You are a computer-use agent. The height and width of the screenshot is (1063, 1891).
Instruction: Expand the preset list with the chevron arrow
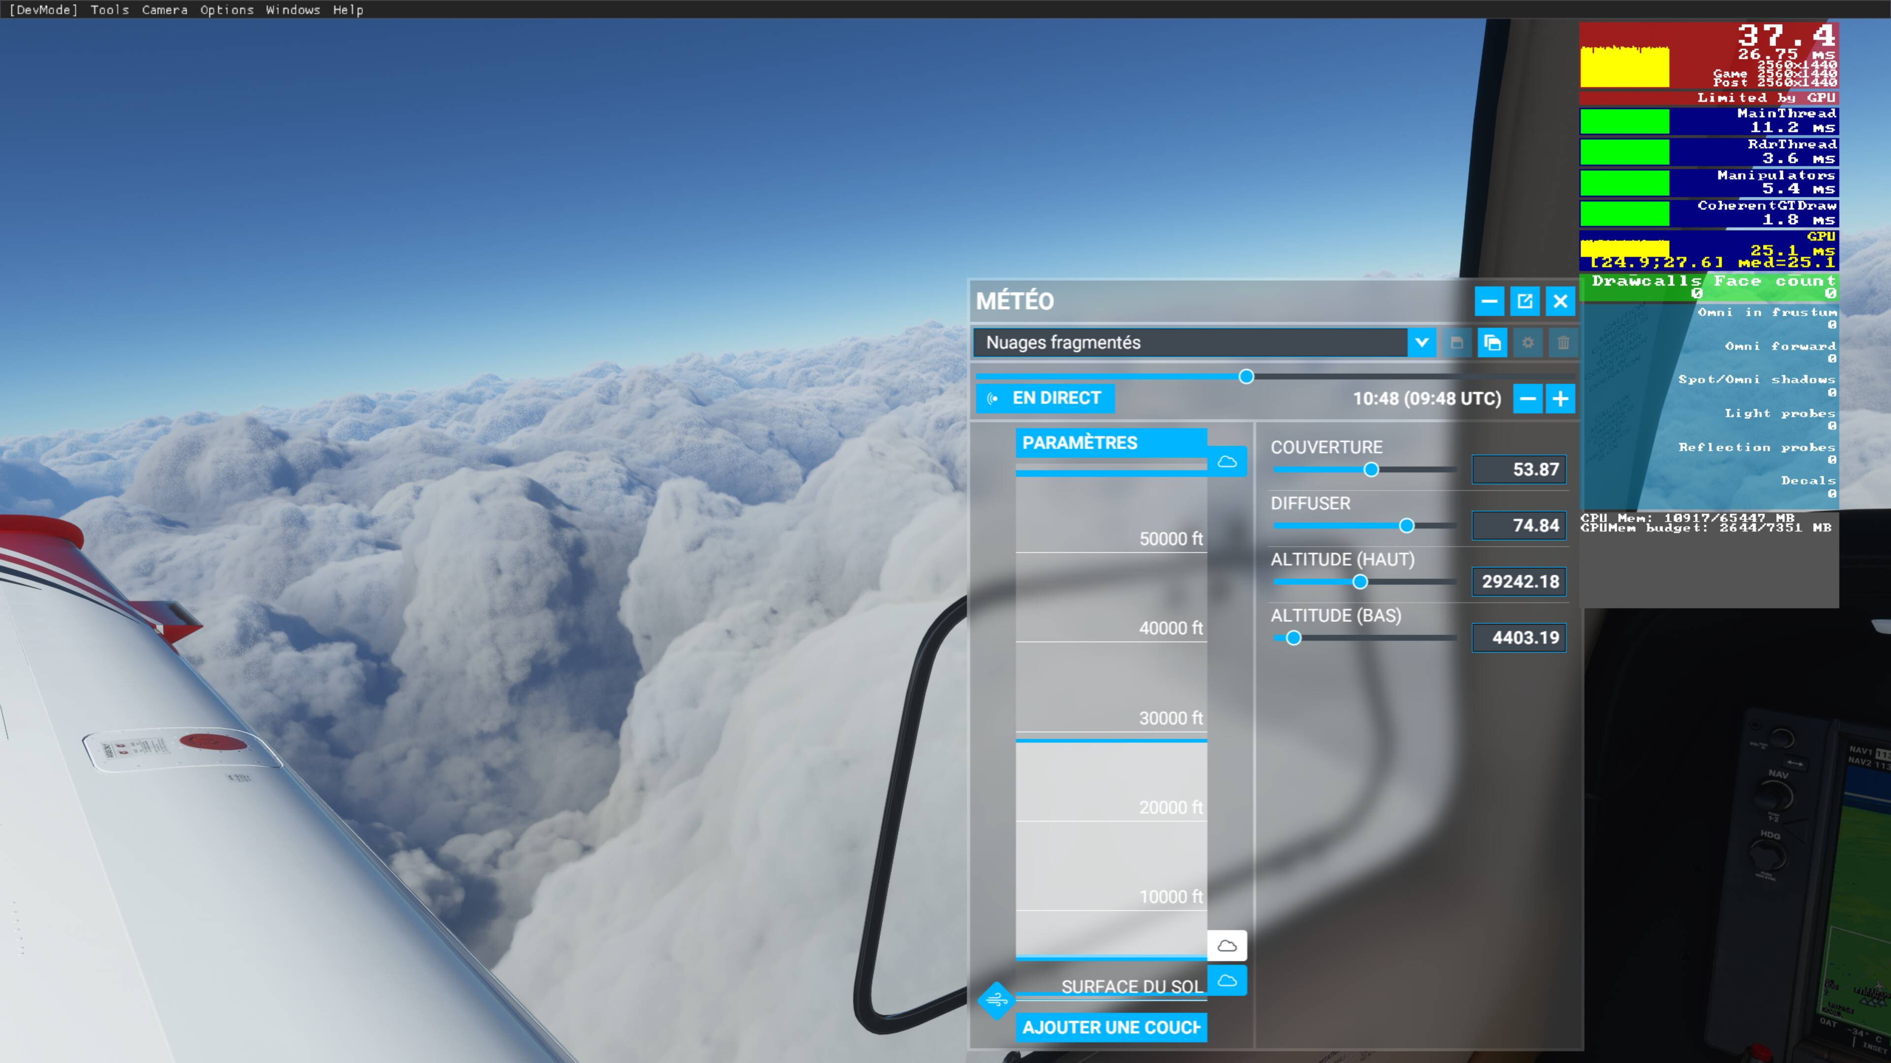click(x=1422, y=343)
